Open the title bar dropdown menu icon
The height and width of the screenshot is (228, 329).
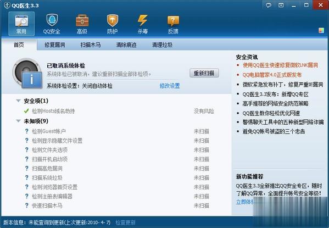[x=281, y=5]
